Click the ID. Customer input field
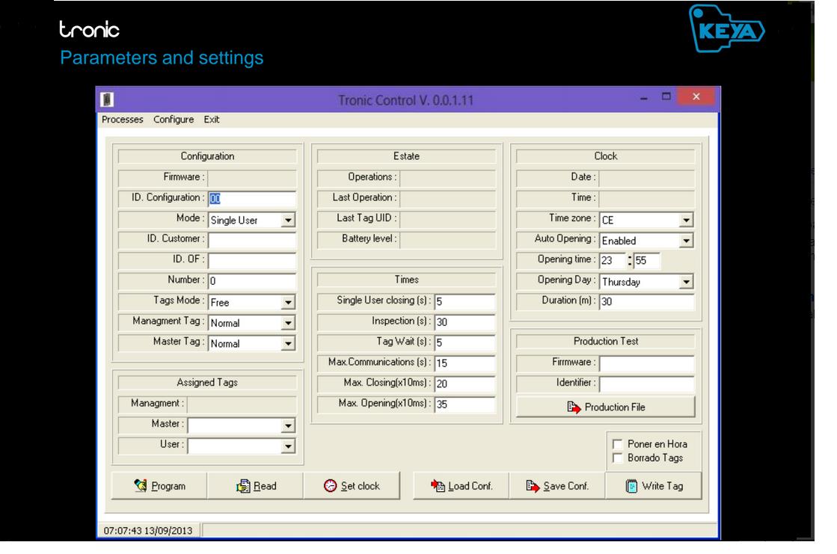 [x=252, y=241]
